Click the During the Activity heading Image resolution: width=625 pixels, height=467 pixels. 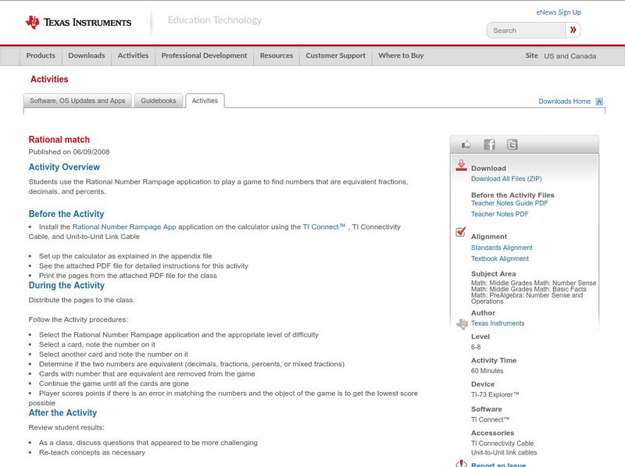tap(66, 285)
